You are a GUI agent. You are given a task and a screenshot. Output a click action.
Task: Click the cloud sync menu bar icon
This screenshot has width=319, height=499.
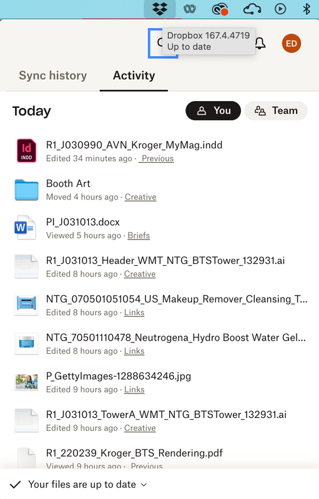pos(252,9)
